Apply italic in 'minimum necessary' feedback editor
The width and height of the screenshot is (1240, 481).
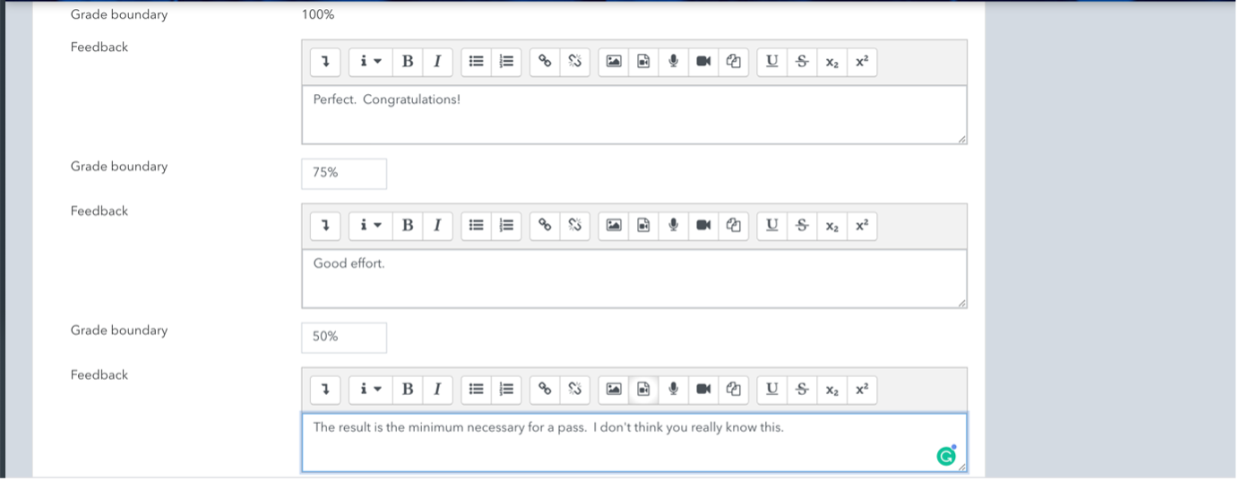pyautogui.click(x=437, y=390)
